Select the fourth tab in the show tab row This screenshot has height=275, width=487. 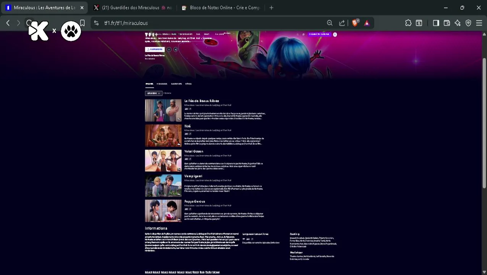[188, 84]
